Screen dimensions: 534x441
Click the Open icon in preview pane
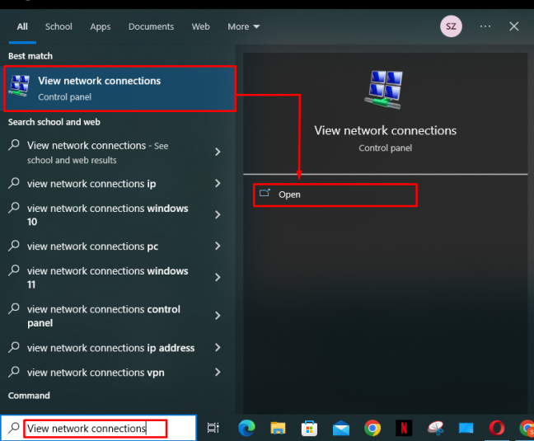(265, 193)
